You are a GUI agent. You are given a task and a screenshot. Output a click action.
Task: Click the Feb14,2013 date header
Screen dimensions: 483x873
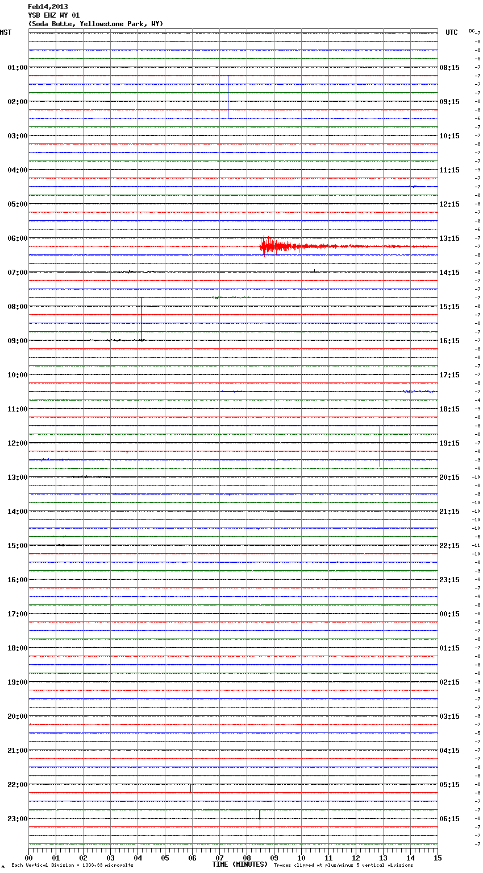coord(48,7)
